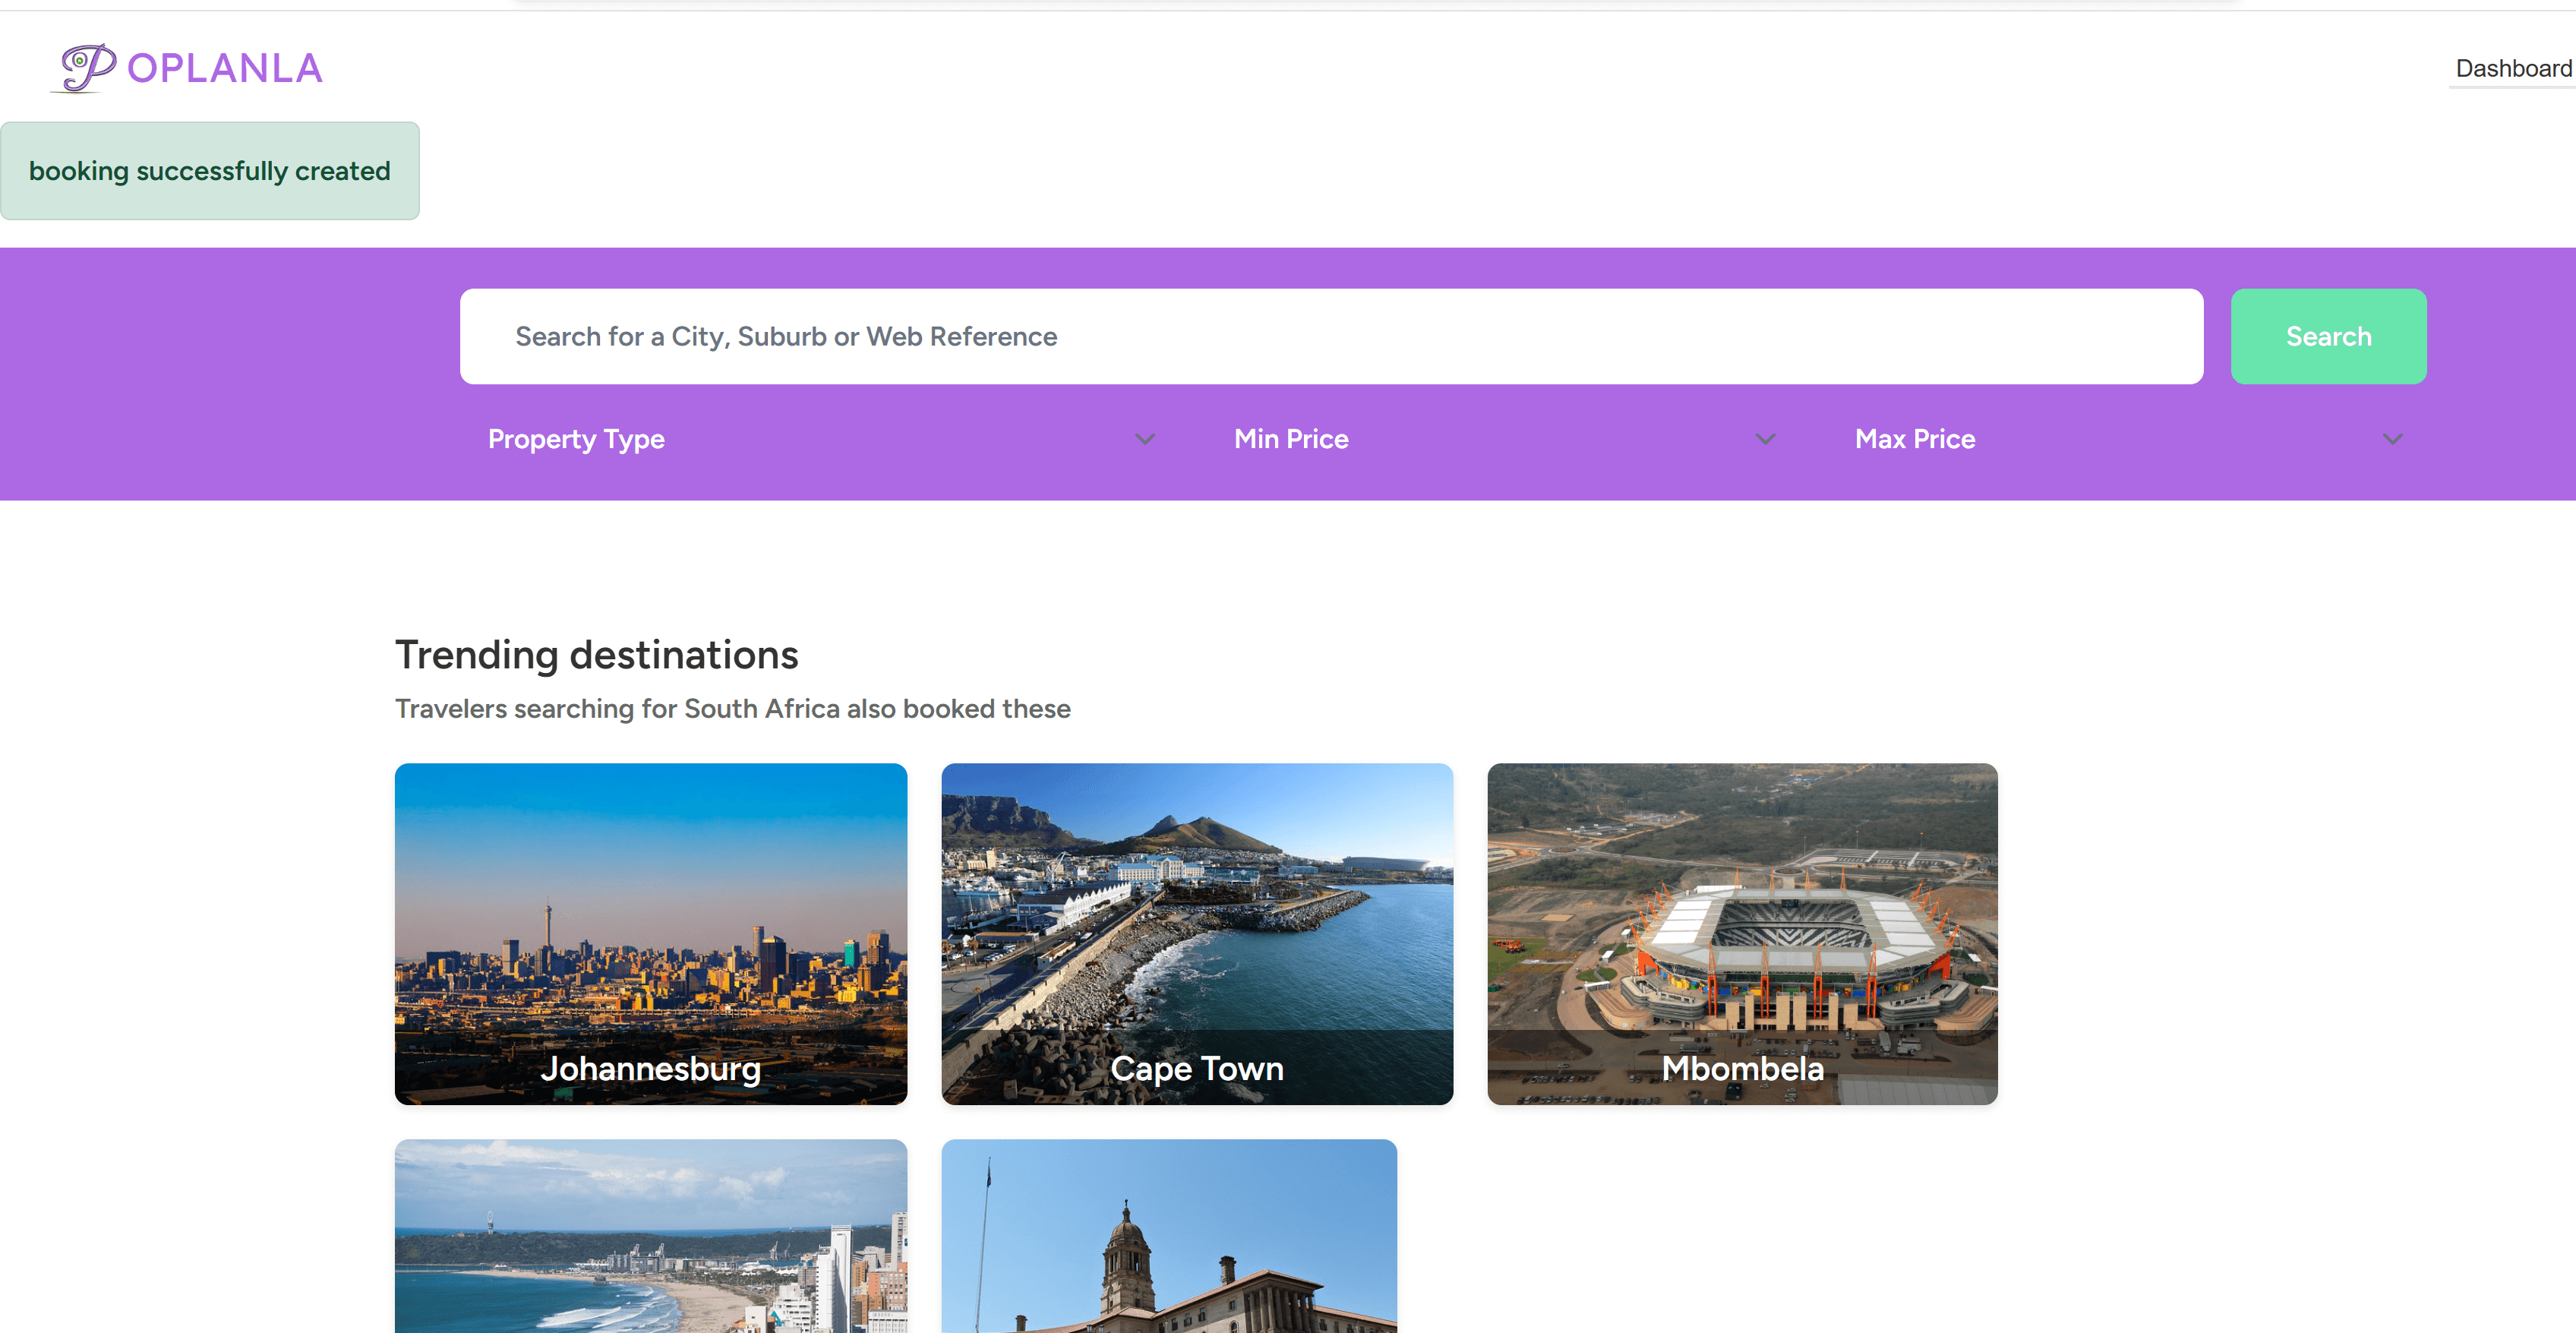
Task: Click the Trending destinations heading
Action: (596, 655)
